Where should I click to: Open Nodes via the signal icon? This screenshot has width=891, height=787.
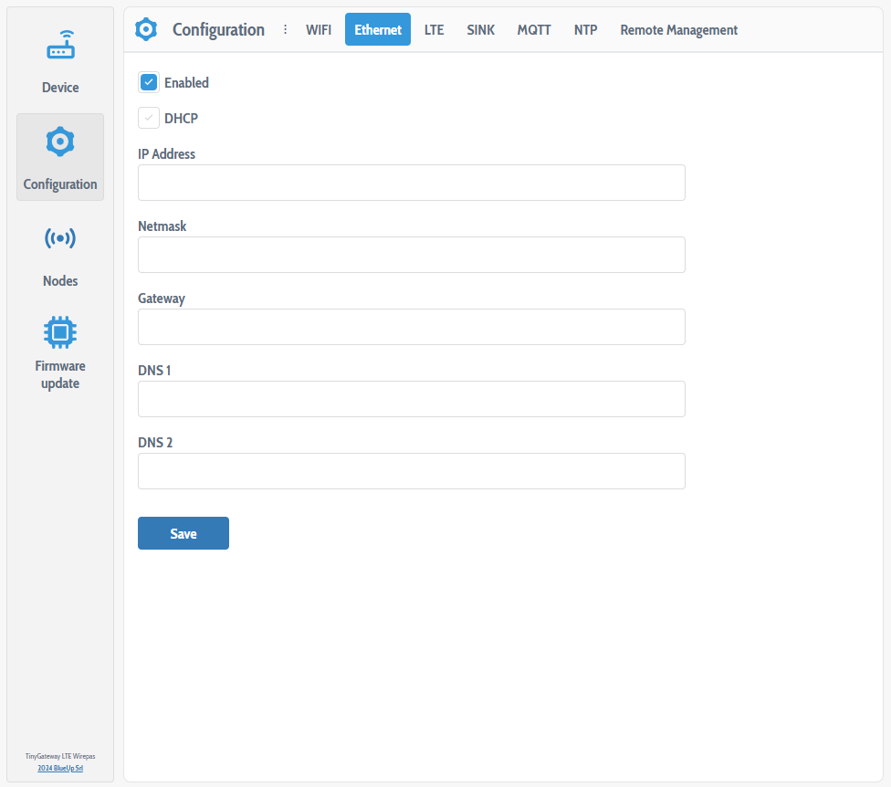(x=60, y=239)
